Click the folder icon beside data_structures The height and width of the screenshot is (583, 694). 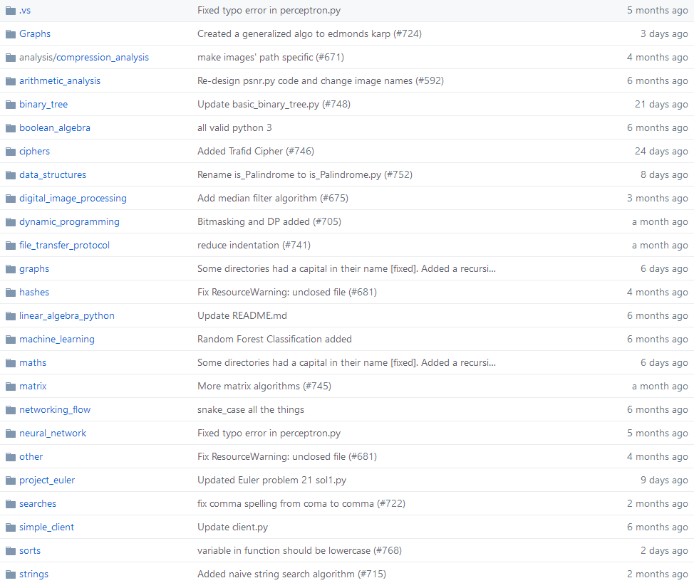pyautogui.click(x=11, y=174)
